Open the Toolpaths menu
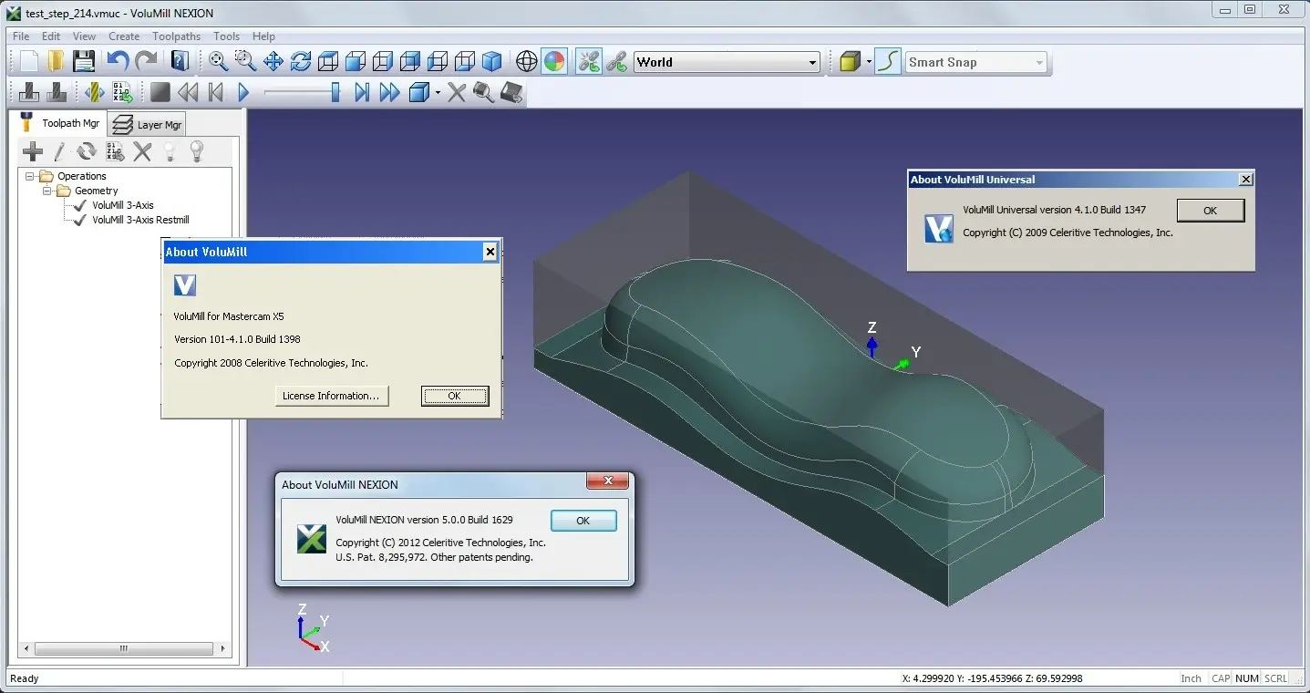 (176, 36)
